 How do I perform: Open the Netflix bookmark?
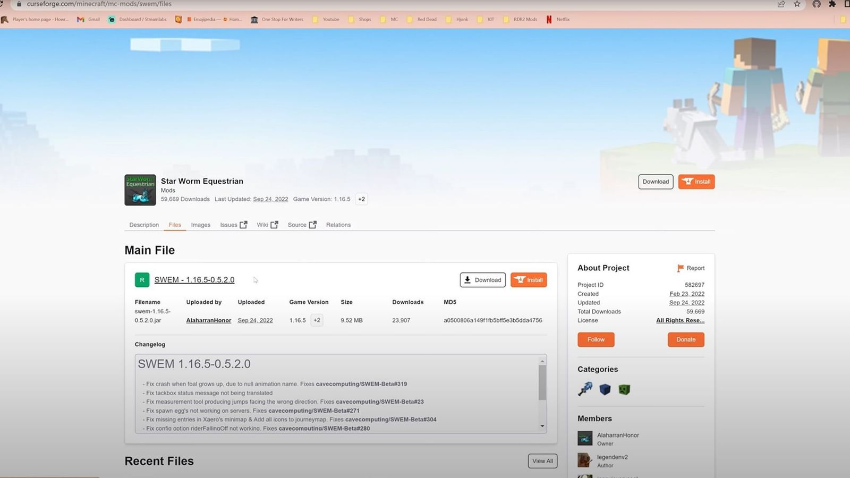557,19
